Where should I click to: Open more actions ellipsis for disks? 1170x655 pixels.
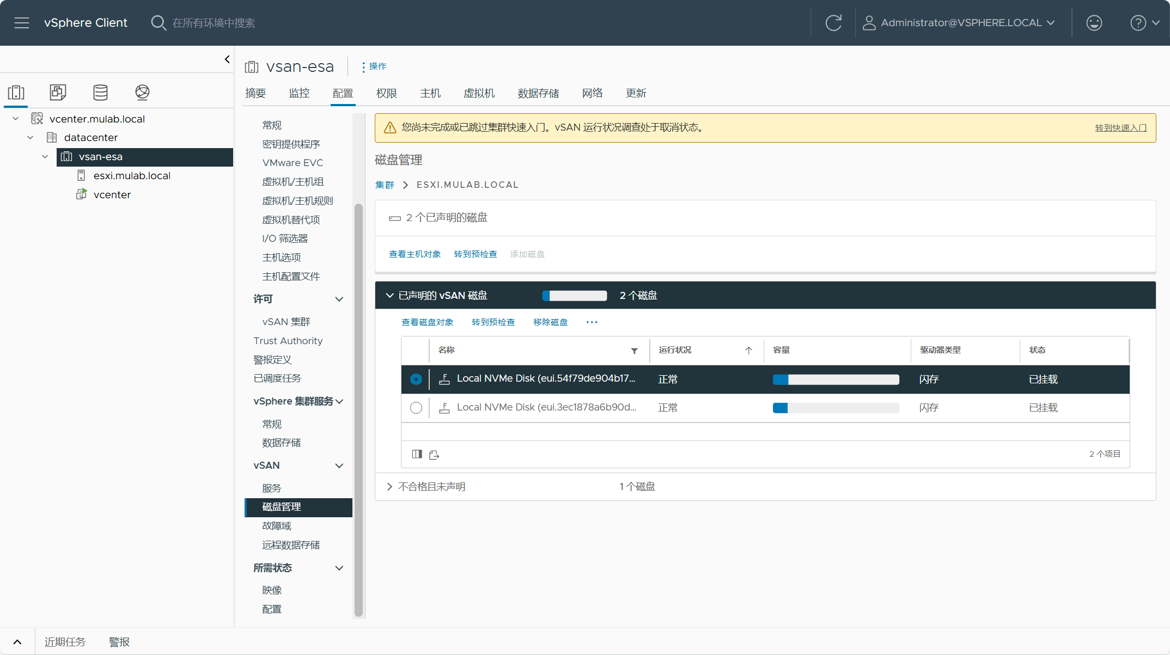(x=592, y=322)
